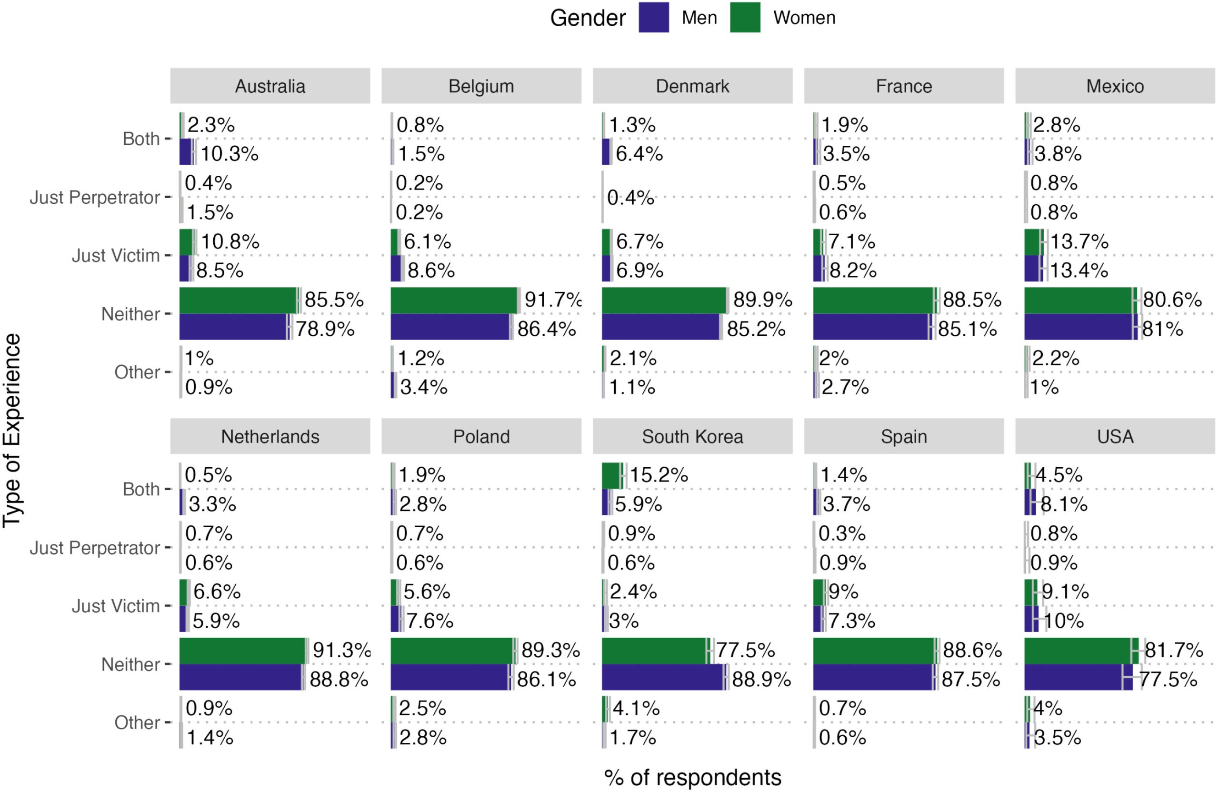Select the Belgium panel header
This screenshot has width=1219, height=792.
481,86
